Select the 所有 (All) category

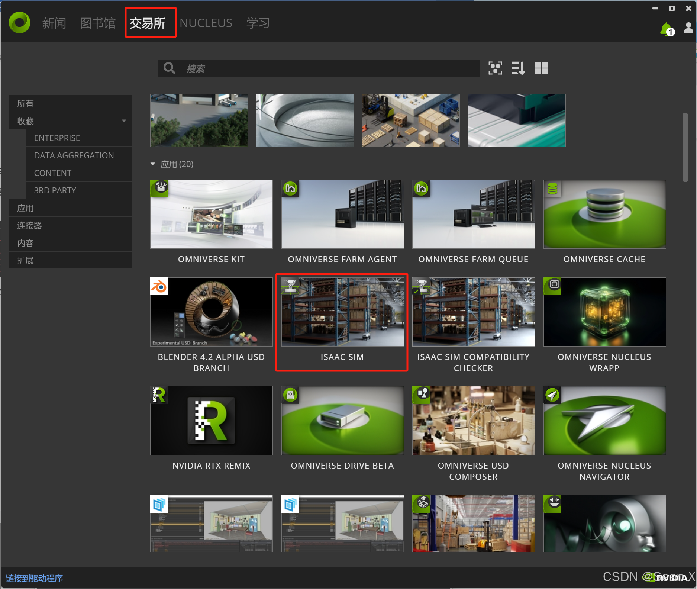pyautogui.click(x=71, y=103)
